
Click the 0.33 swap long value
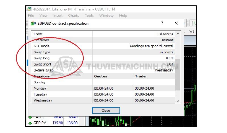pos(169,58)
